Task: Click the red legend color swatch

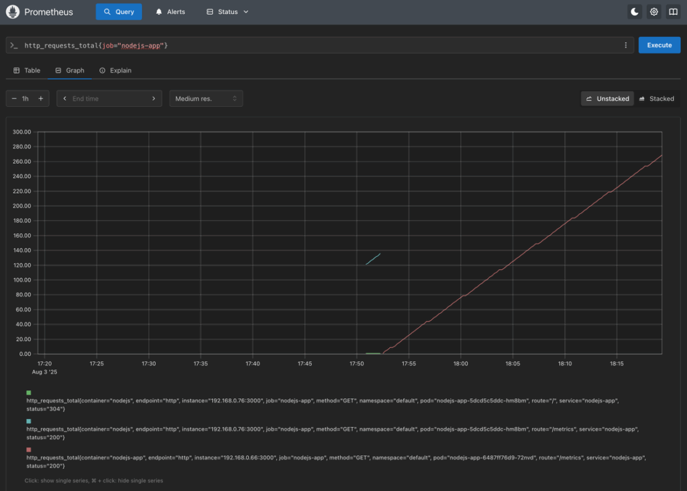Action: (x=28, y=450)
